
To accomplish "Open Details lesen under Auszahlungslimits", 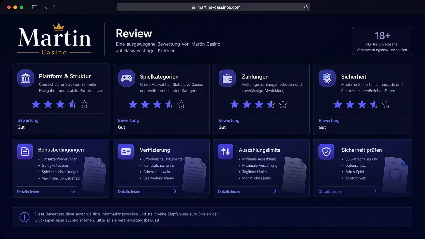I will pyautogui.click(x=229, y=192).
